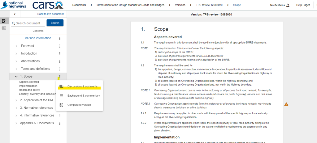Click the orange warning triangle icon
Image resolution: width=317 pixels, height=143 pixels.
pos(286,104)
